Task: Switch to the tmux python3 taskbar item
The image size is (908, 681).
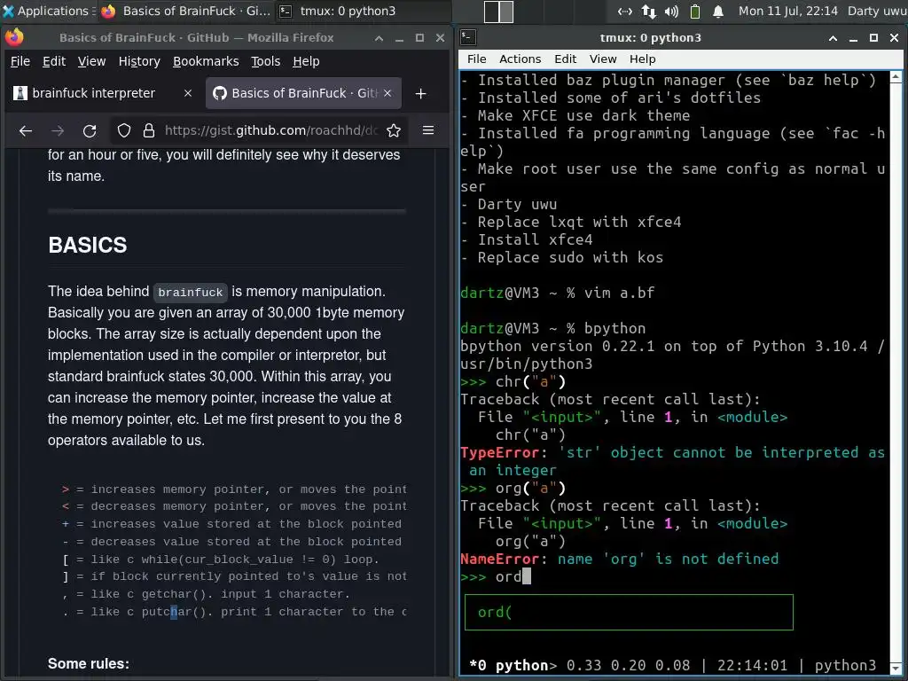Action: (x=338, y=11)
